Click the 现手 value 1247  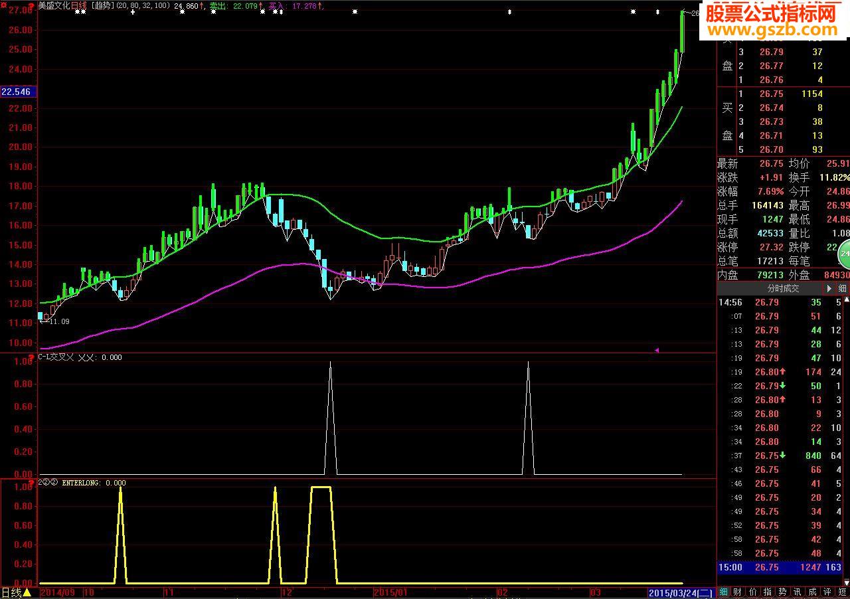772,219
